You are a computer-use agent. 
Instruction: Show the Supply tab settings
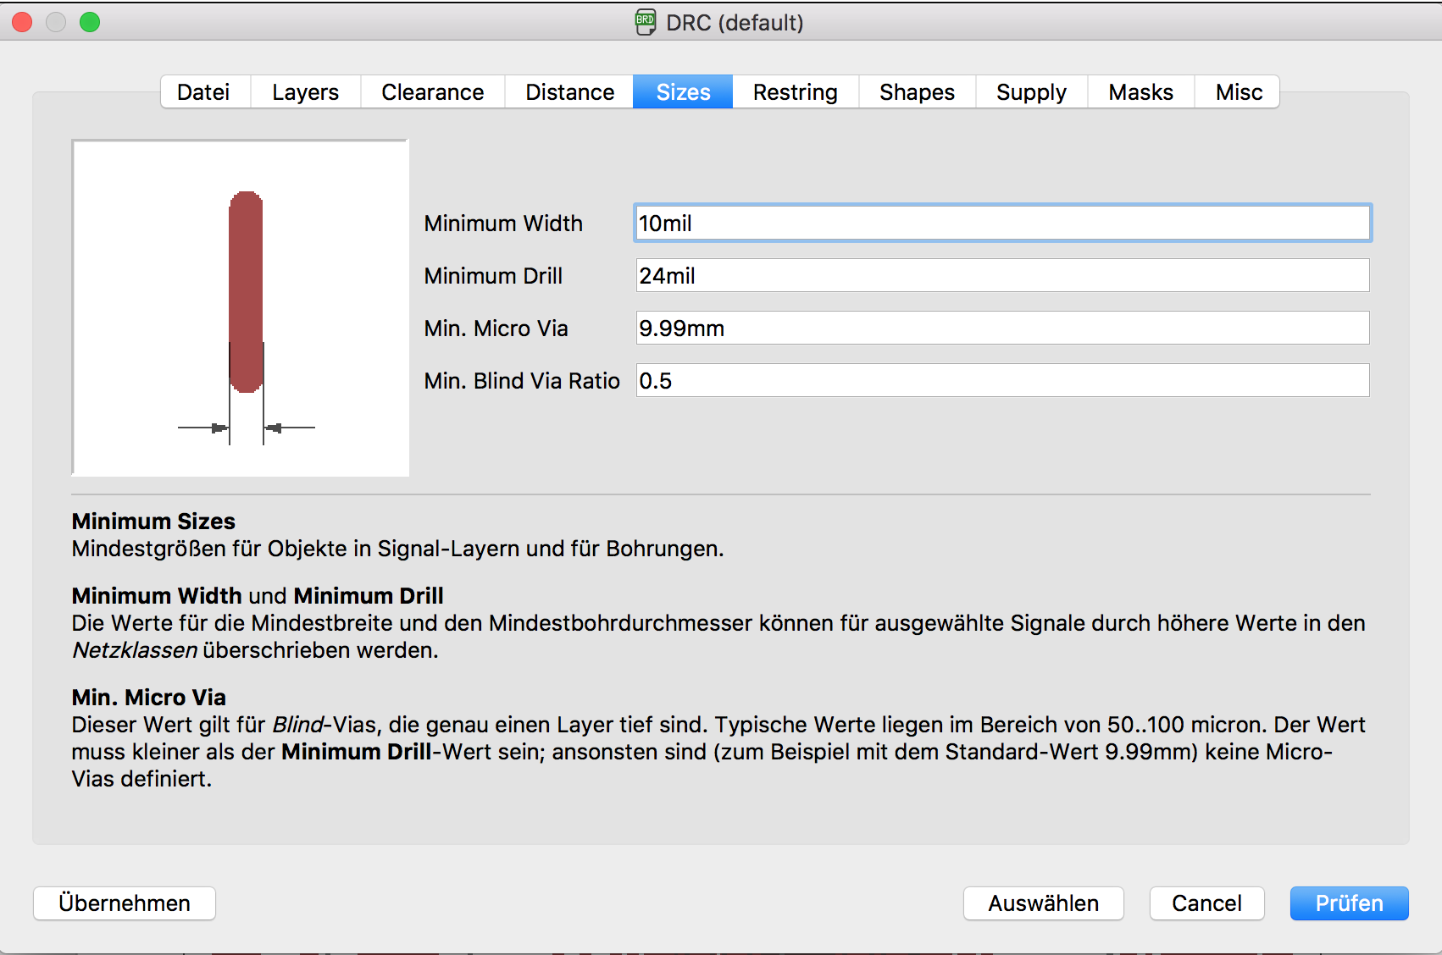[1031, 92]
